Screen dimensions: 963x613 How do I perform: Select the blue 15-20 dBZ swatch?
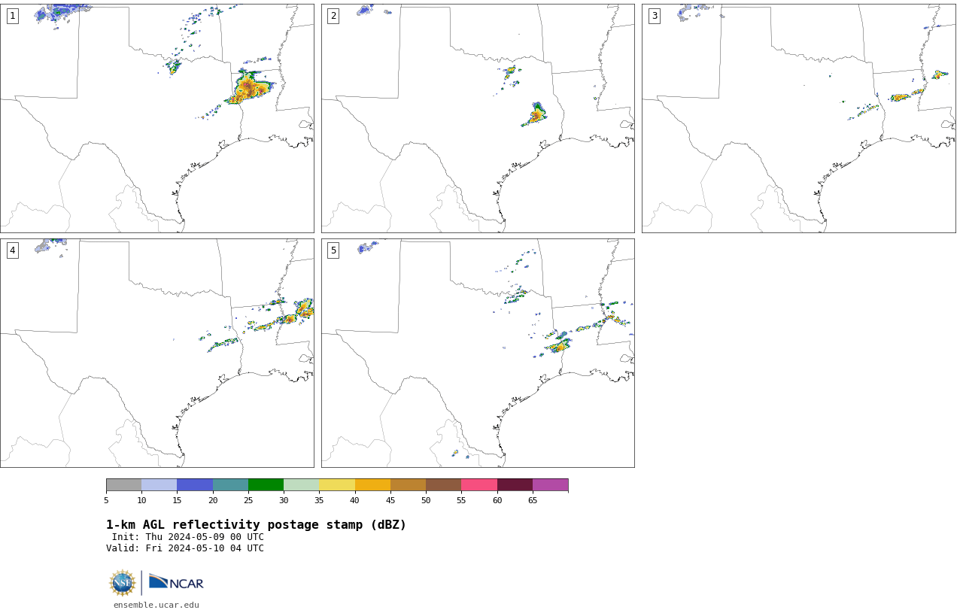click(x=195, y=485)
